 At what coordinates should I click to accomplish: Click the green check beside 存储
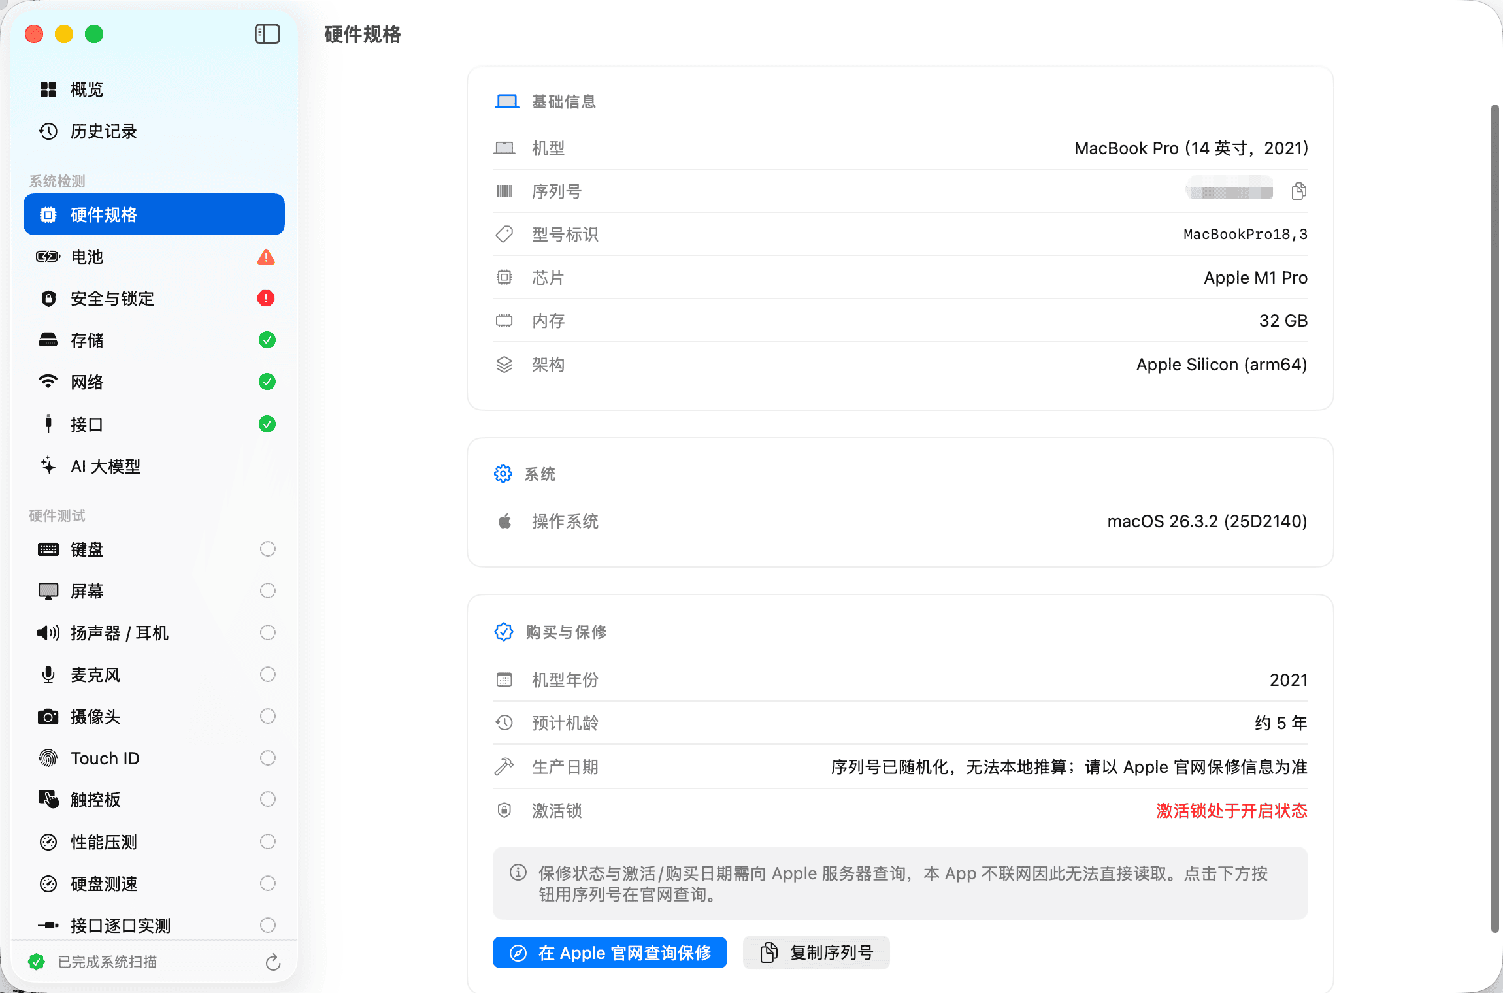click(x=267, y=340)
